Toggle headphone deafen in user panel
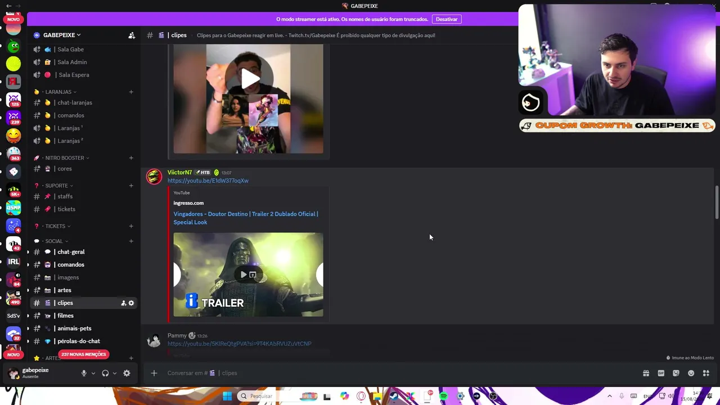The width and height of the screenshot is (720, 405). pyautogui.click(x=105, y=373)
